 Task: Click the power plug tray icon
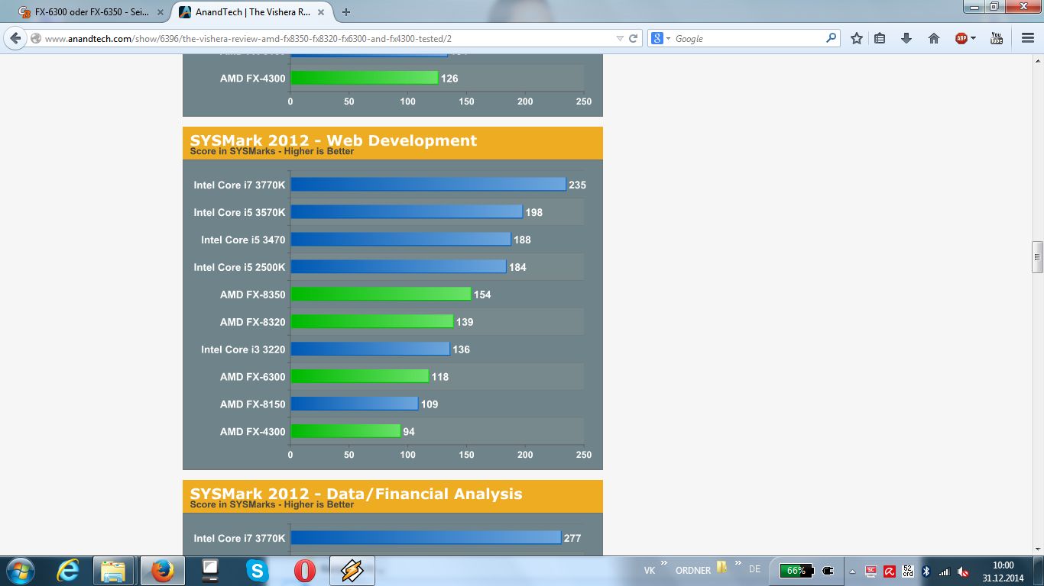[828, 571]
